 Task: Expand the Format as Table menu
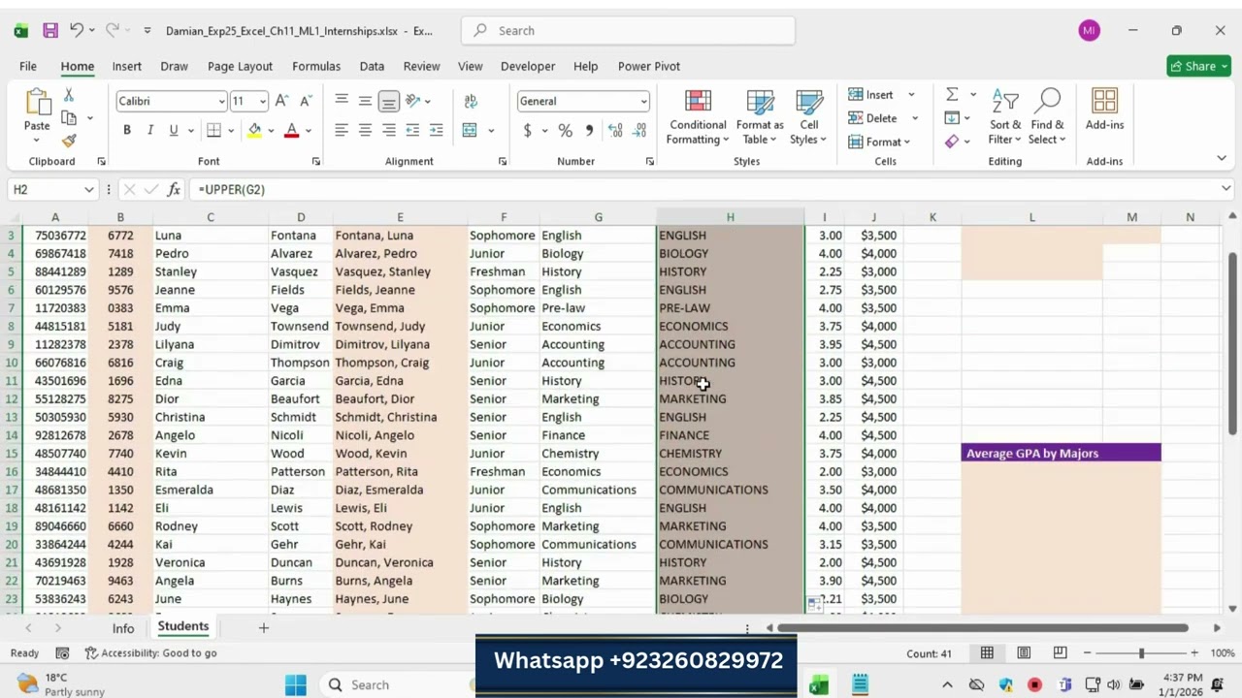point(760,117)
